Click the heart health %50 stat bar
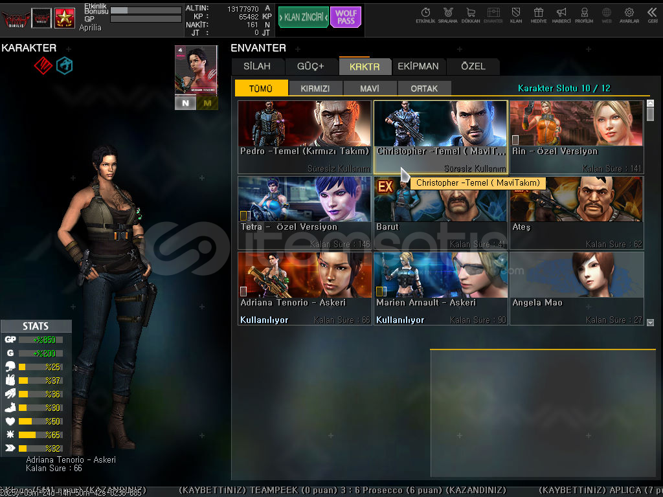This screenshot has width=663, height=497. [x=41, y=421]
